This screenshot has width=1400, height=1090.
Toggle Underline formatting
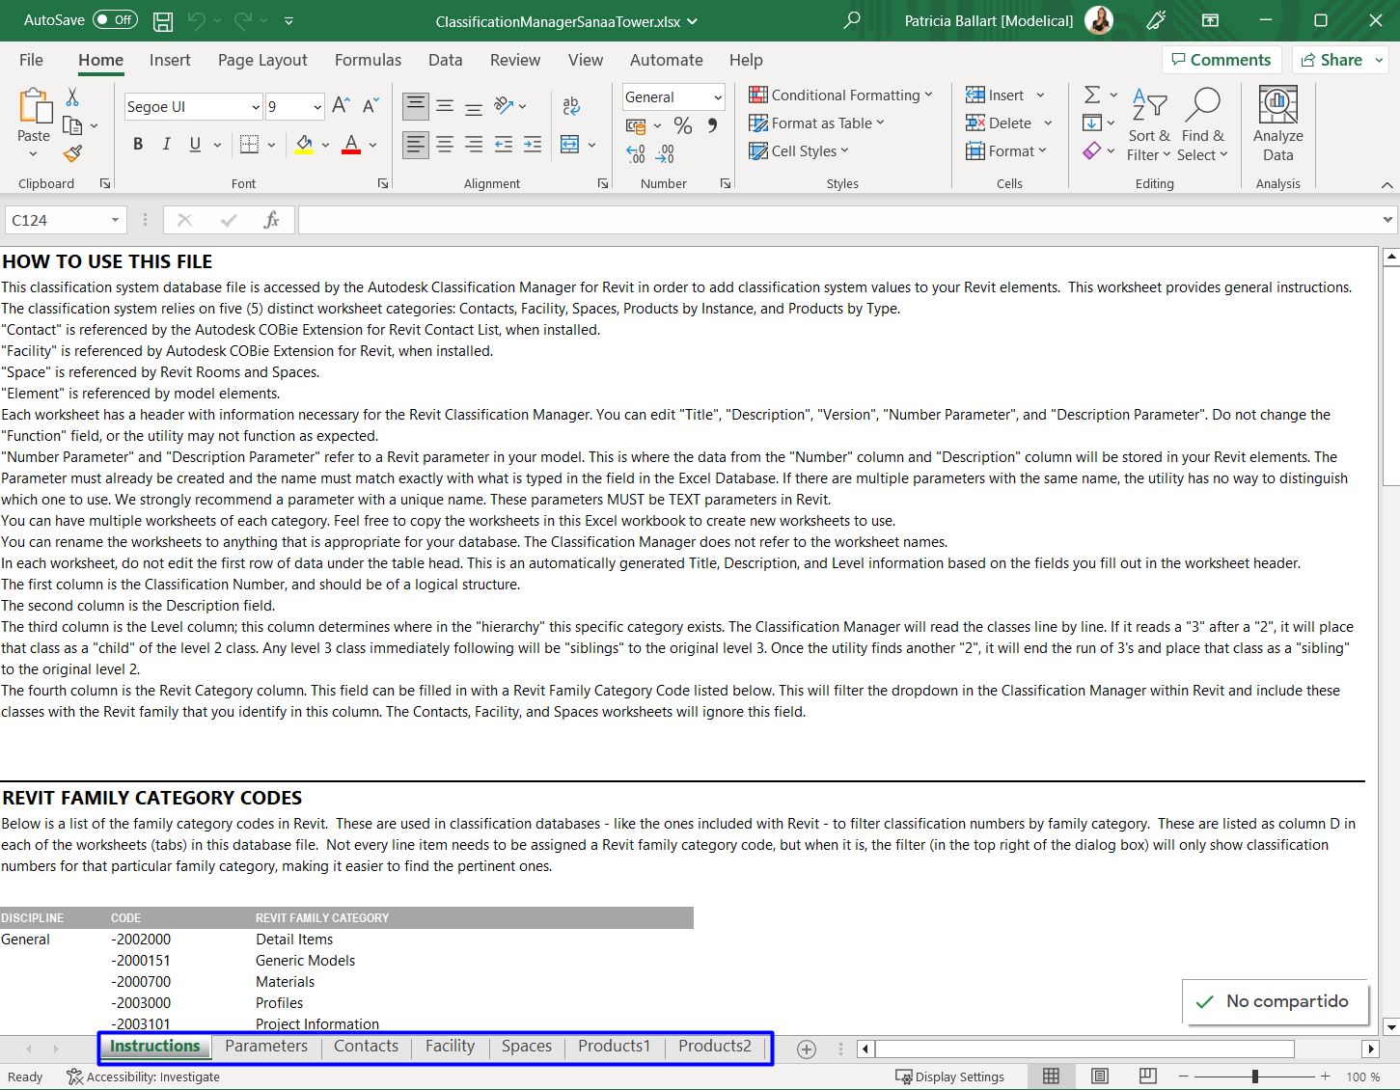pyautogui.click(x=195, y=145)
